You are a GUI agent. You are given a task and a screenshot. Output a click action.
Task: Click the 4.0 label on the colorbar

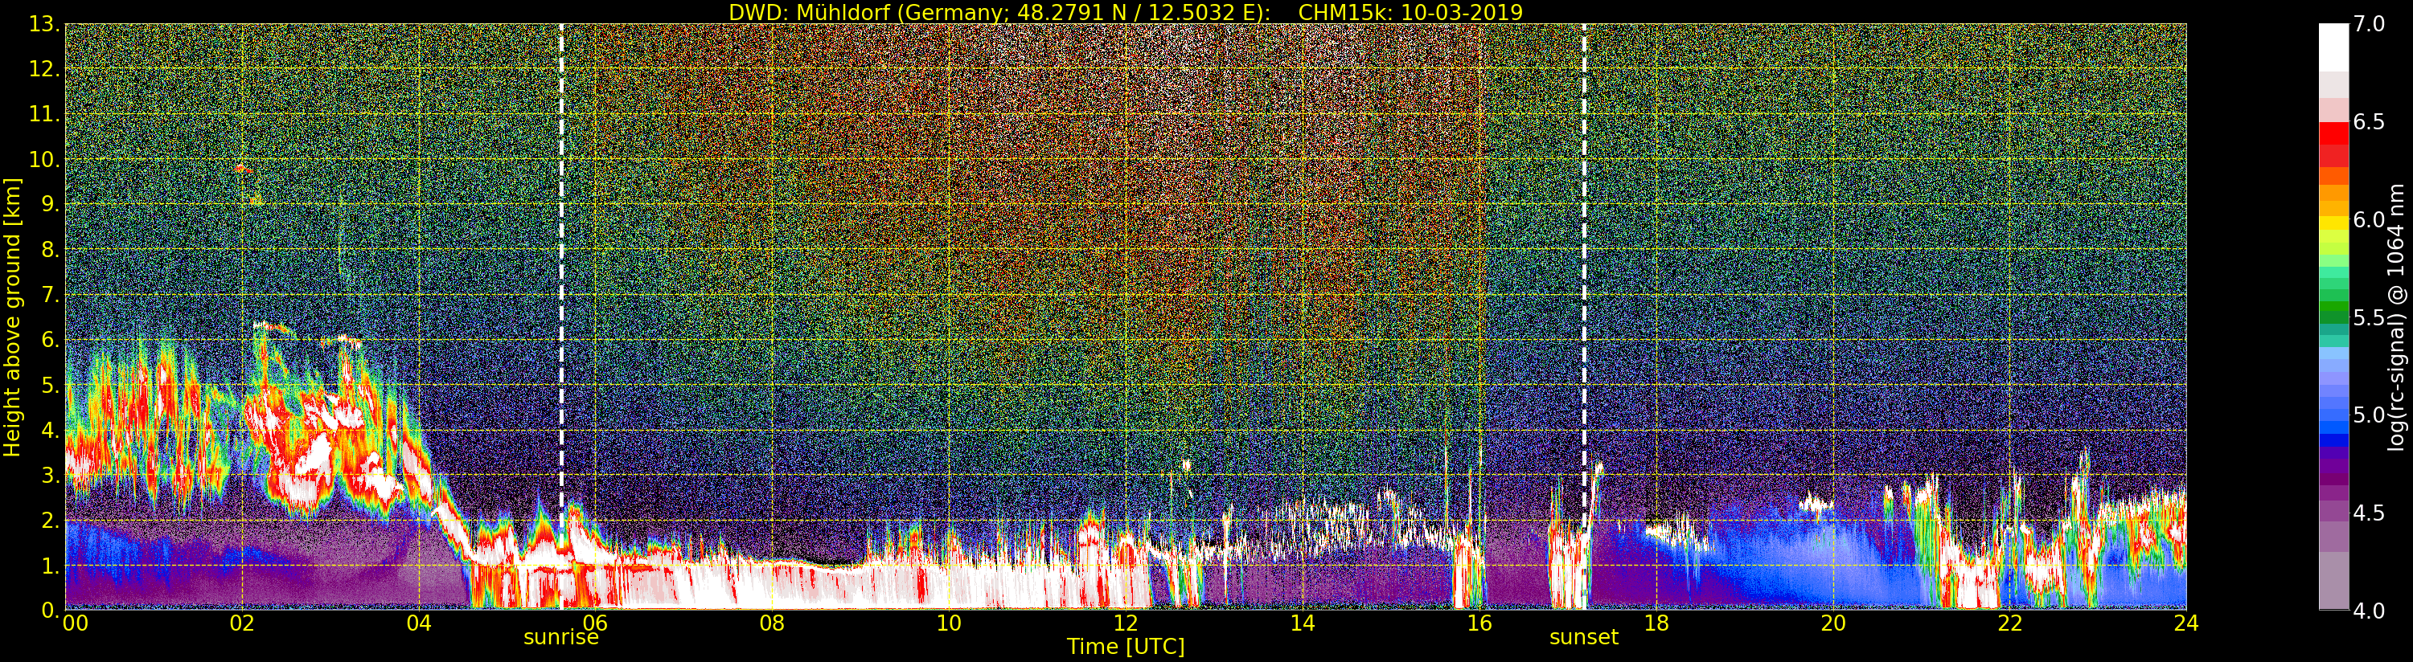pyautogui.click(x=2369, y=611)
